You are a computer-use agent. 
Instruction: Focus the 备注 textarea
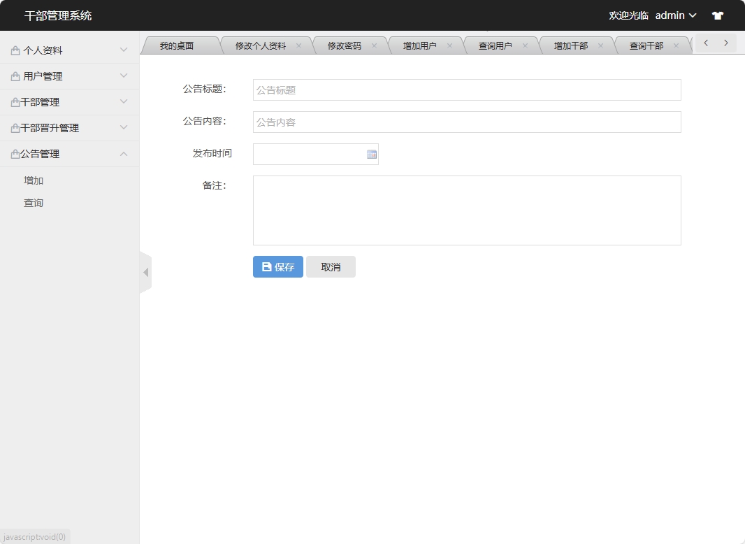[x=466, y=210]
